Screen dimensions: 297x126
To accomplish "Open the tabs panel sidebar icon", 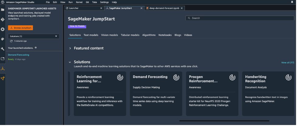I will (x=3, y=59).
